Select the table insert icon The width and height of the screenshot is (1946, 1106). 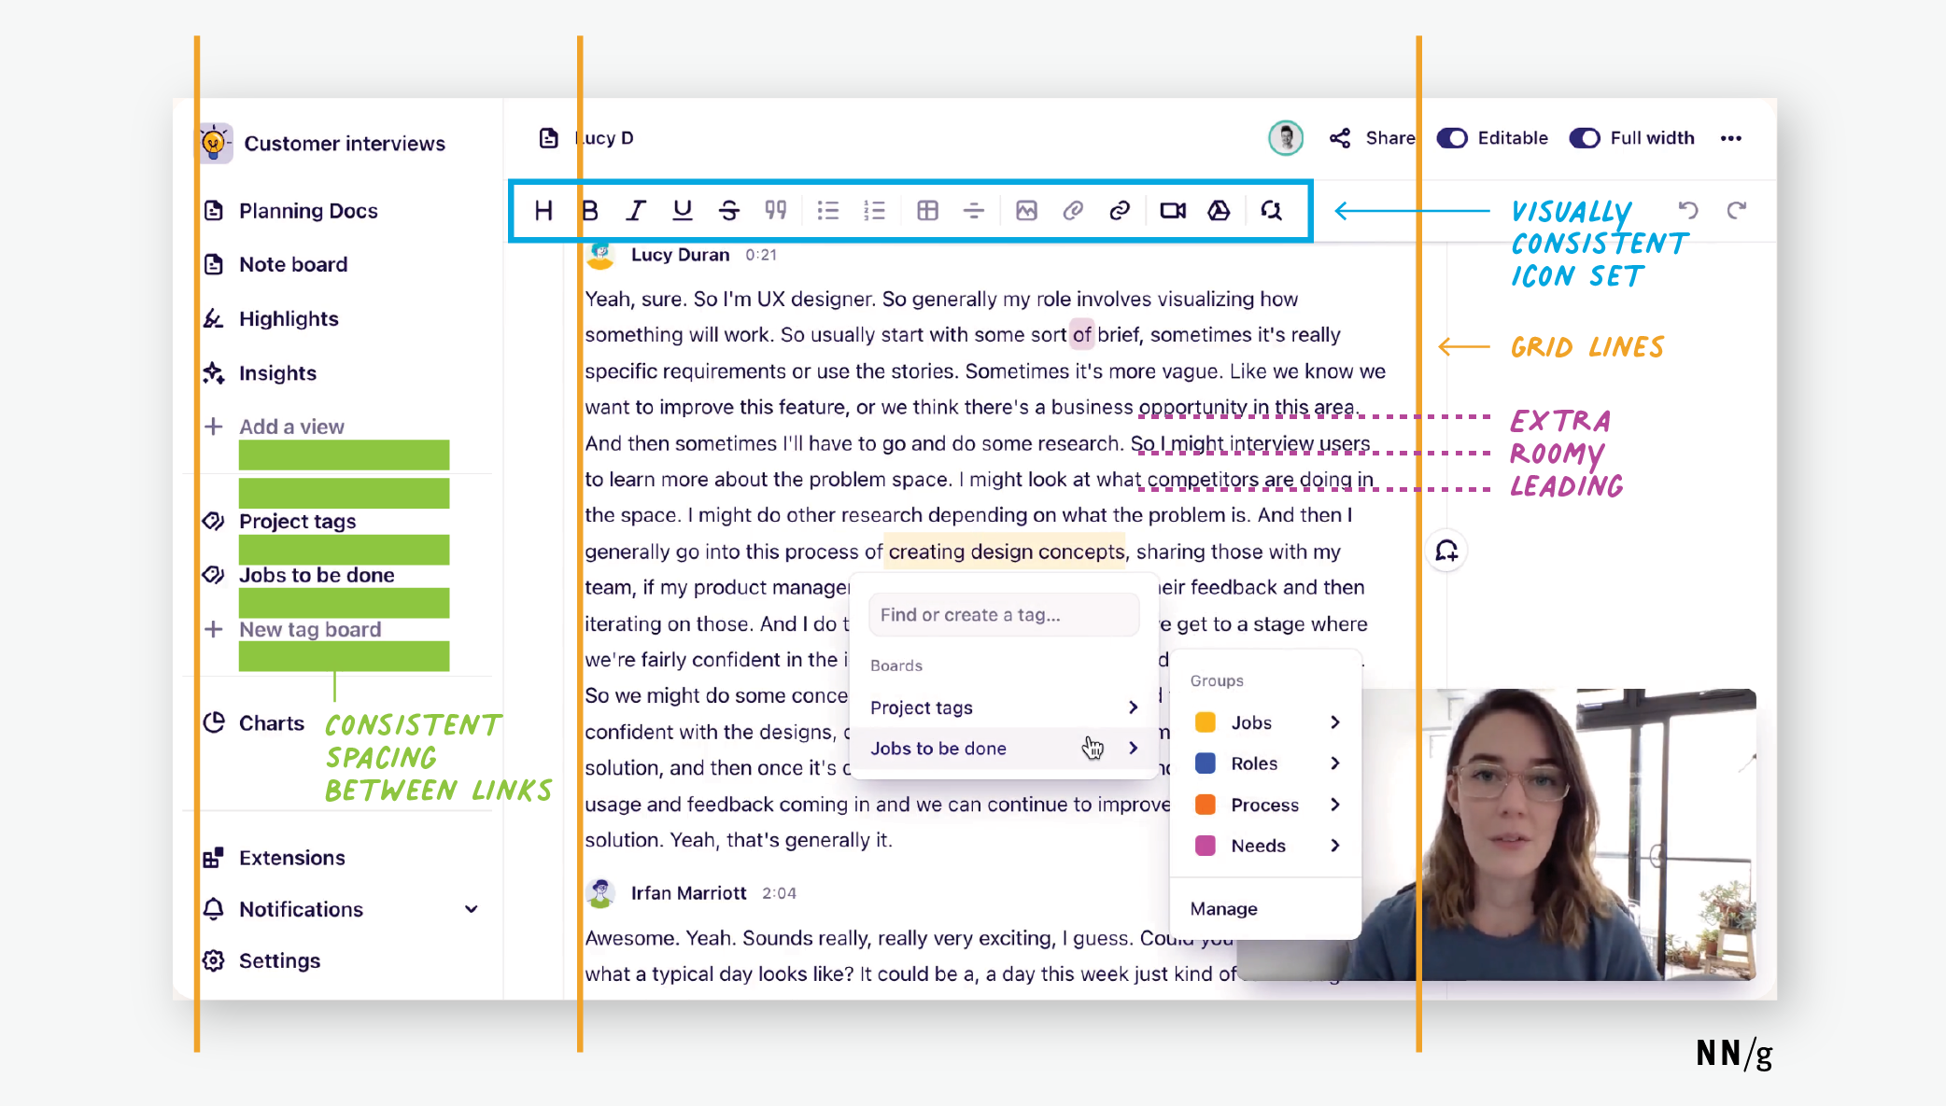[926, 211]
